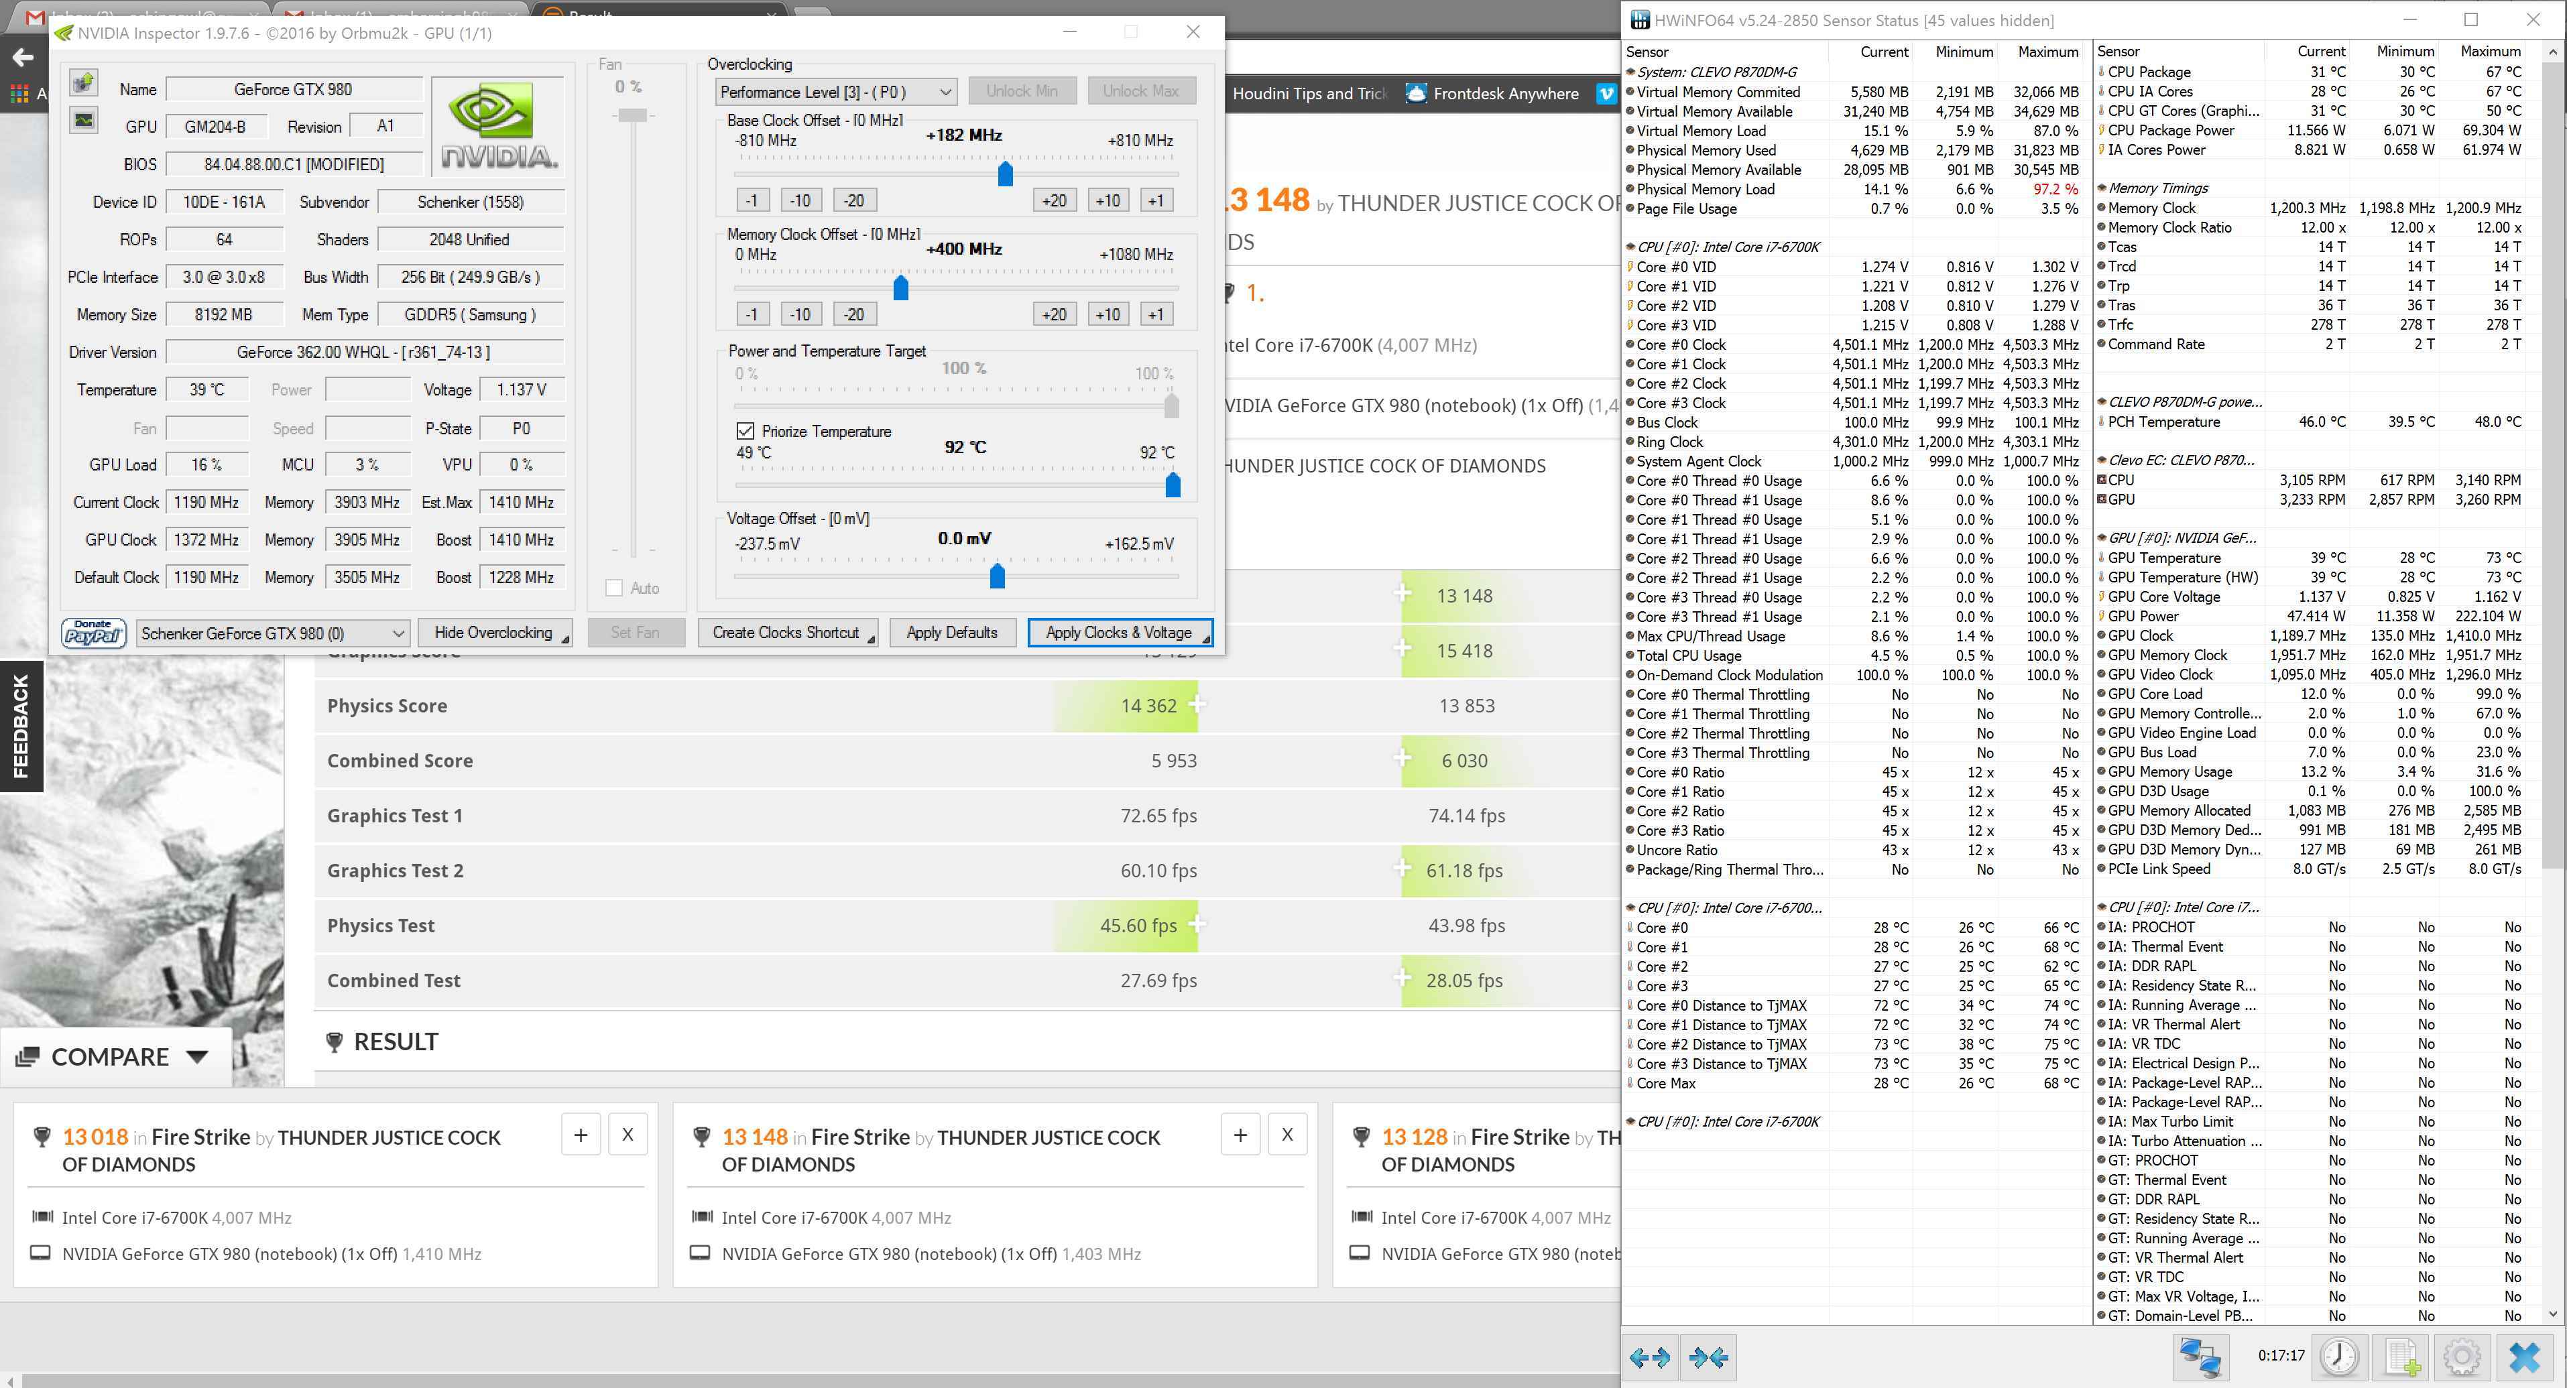Click the HWiNFO expand columns arrows icon
Image resolution: width=2567 pixels, height=1388 pixels.
[x=1649, y=1357]
